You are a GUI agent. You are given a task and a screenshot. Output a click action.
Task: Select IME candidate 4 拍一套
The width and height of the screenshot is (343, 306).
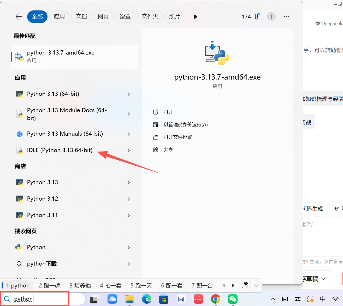click(111, 286)
